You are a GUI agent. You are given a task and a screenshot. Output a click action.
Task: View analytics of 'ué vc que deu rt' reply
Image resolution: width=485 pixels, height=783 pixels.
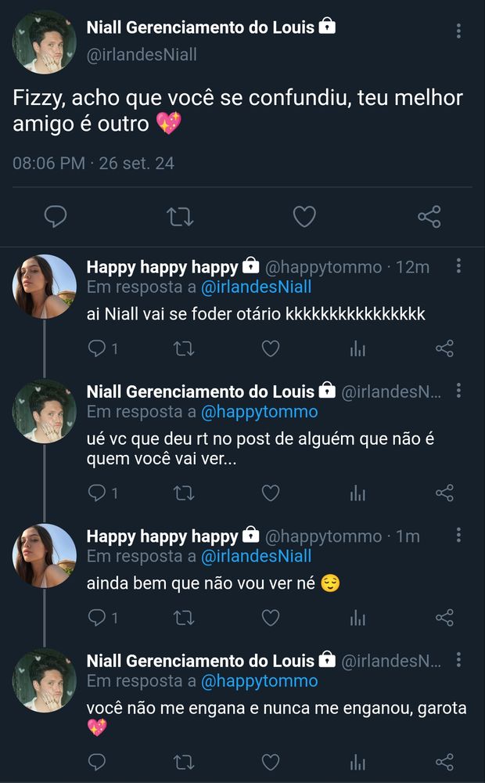[357, 493]
